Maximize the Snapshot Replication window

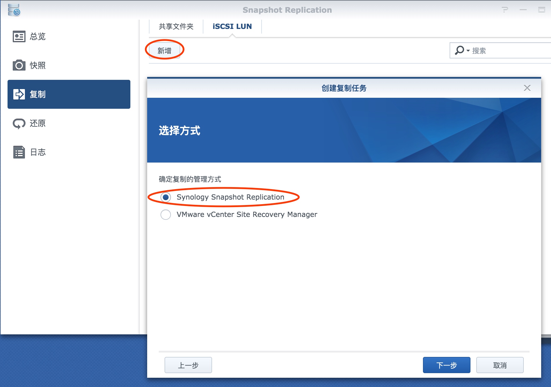tap(541, 10)
